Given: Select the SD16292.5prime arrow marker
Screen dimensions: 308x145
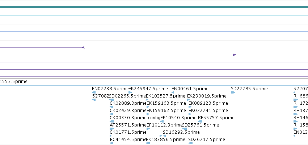Looking at the screenshot, I should 164,136.
